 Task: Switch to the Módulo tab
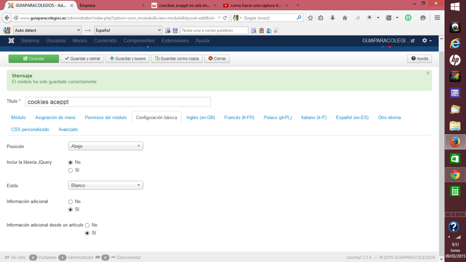tap(18, 117)
